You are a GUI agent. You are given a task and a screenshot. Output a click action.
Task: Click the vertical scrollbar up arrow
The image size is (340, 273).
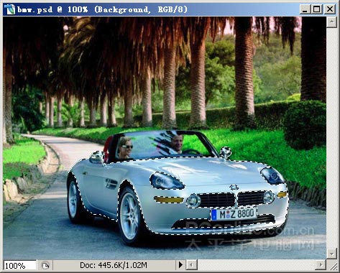coord(332,22)
